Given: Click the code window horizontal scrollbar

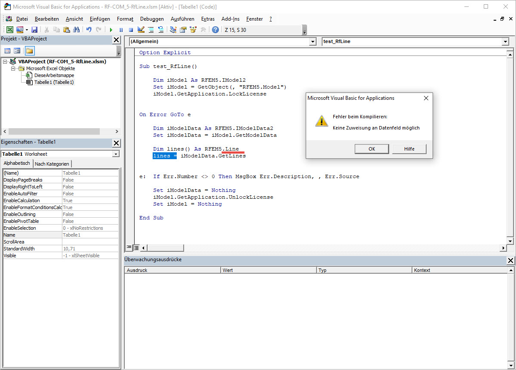Looking at the screenshot, I should (166, 247).
